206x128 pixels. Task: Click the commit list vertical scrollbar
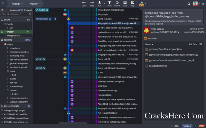pos(141,9)
